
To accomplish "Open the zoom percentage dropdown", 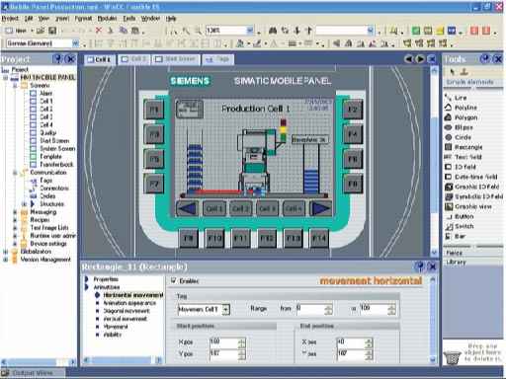I will click(250, 31).
